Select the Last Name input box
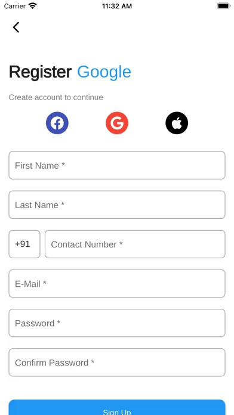The height and width of the screenshot is (415, 234). tap(117, 205)
